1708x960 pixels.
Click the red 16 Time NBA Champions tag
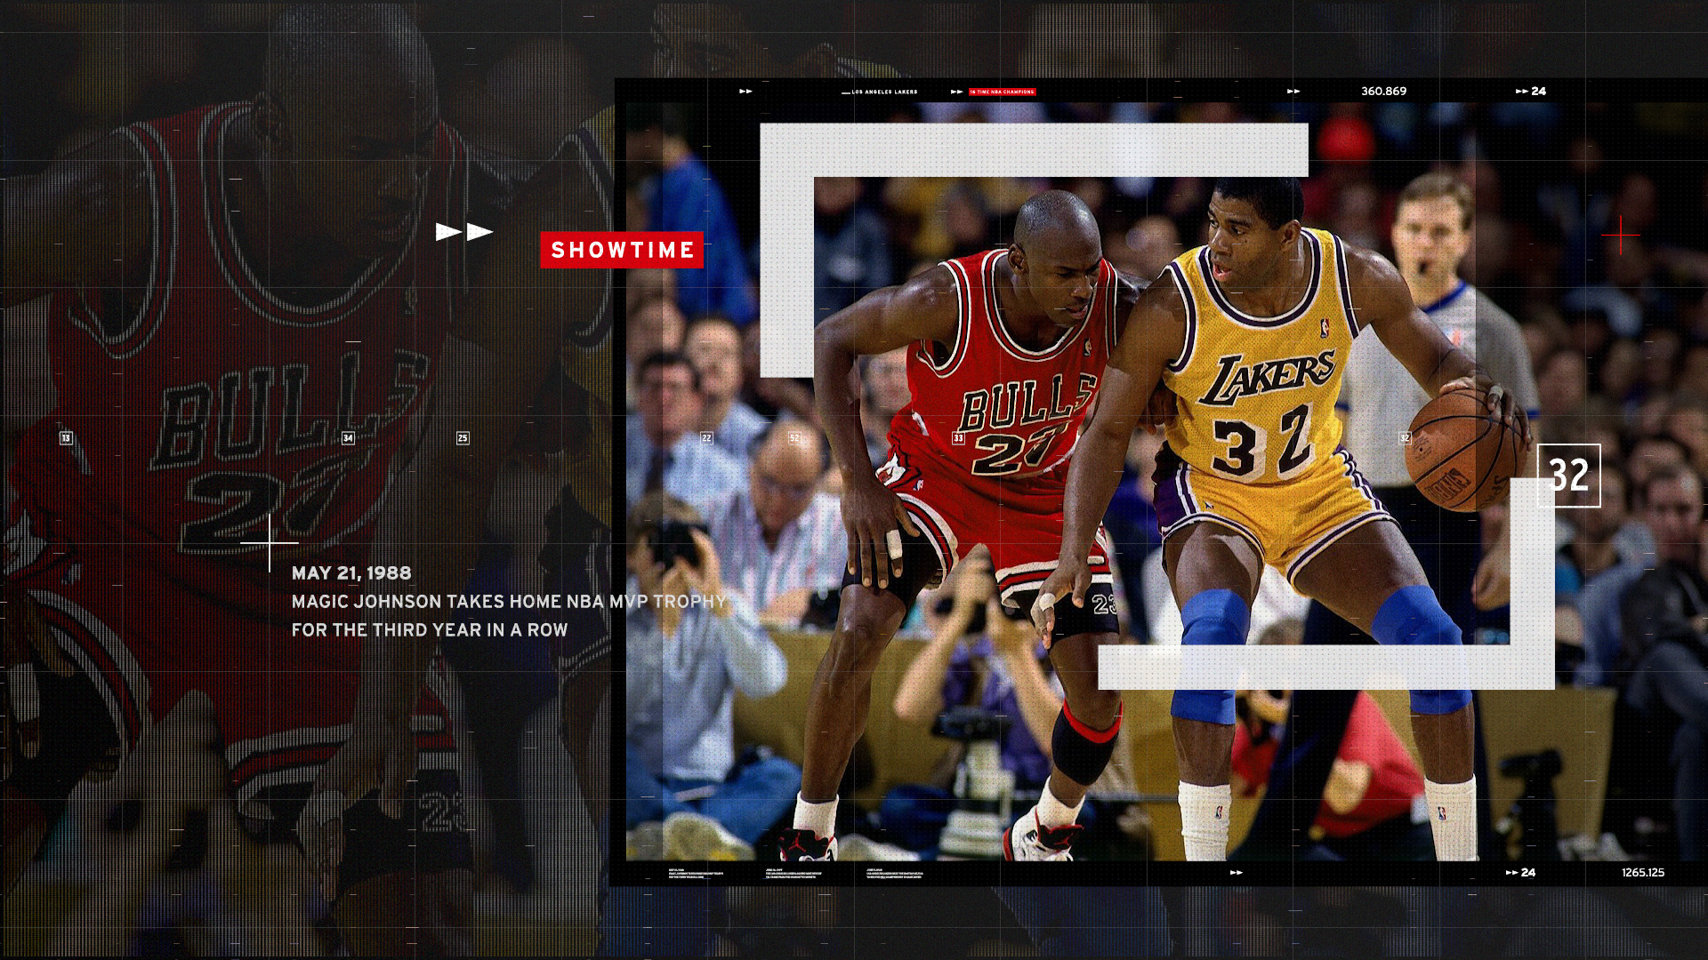point(1003,92)
